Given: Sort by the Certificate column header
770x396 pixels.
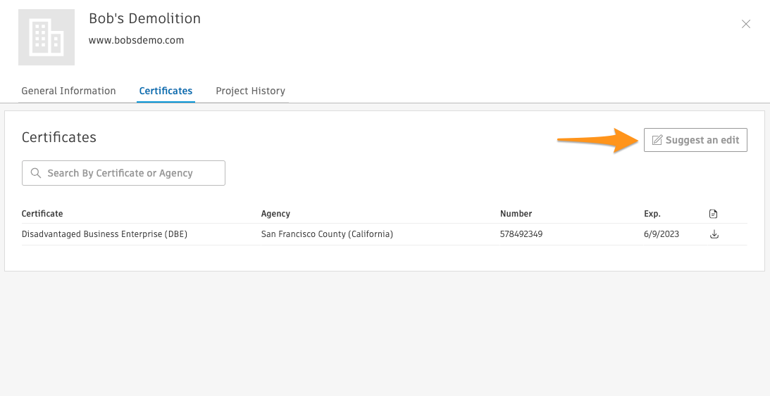Looking at the screenshot, I should [x=42, y=214].
